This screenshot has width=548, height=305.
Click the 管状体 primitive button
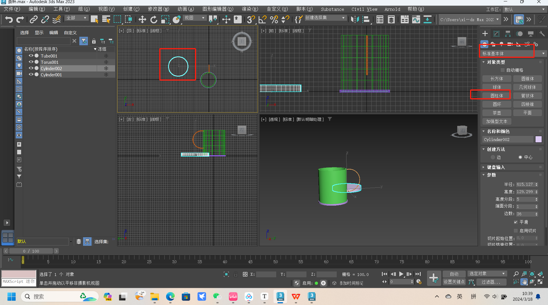(527, 96)
